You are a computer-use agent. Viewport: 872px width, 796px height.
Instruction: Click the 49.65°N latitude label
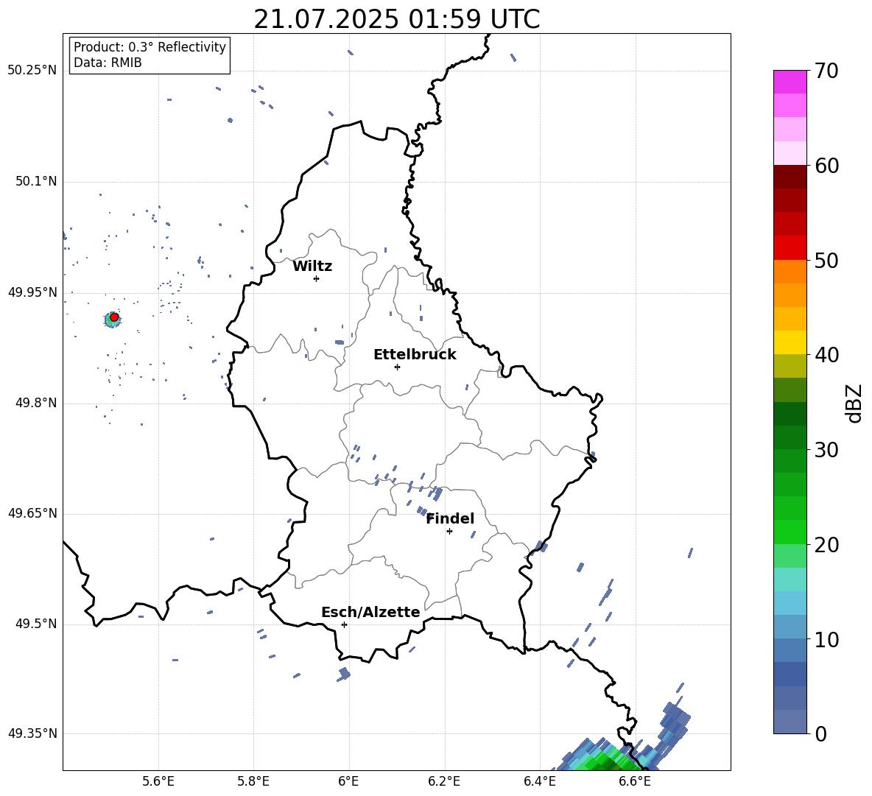pyautogui.click(x=32, y=513)
